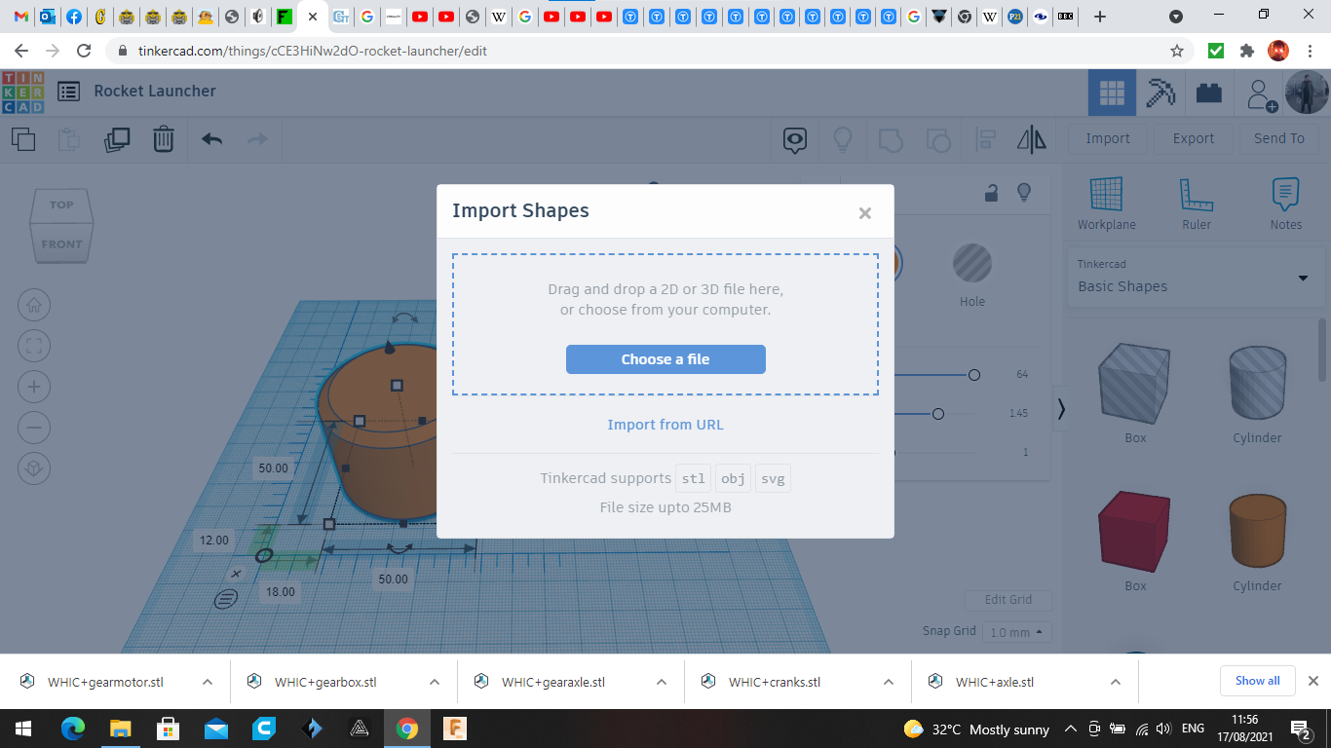Viewport: 1331px width, 748px height.
Task: Click the Zoom in plus icon
Action: point(34,387)
